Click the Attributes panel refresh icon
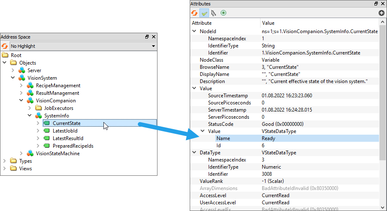 tap(195, 13)
